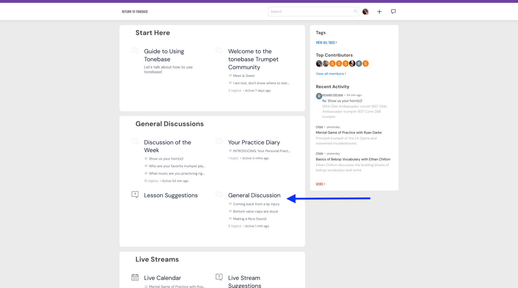Click the last orange S contributor avatar
The height and width of the screenshot is (288, 518).
(365, 64)
